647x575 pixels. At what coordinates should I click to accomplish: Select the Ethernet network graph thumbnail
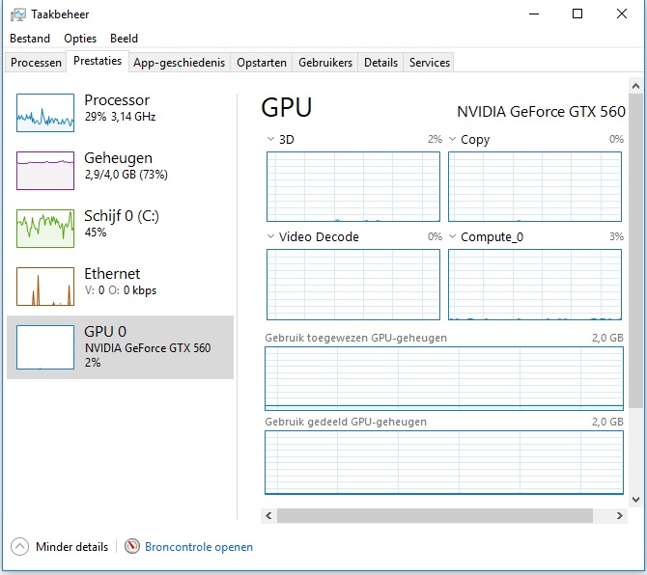[x=45, y=287]
